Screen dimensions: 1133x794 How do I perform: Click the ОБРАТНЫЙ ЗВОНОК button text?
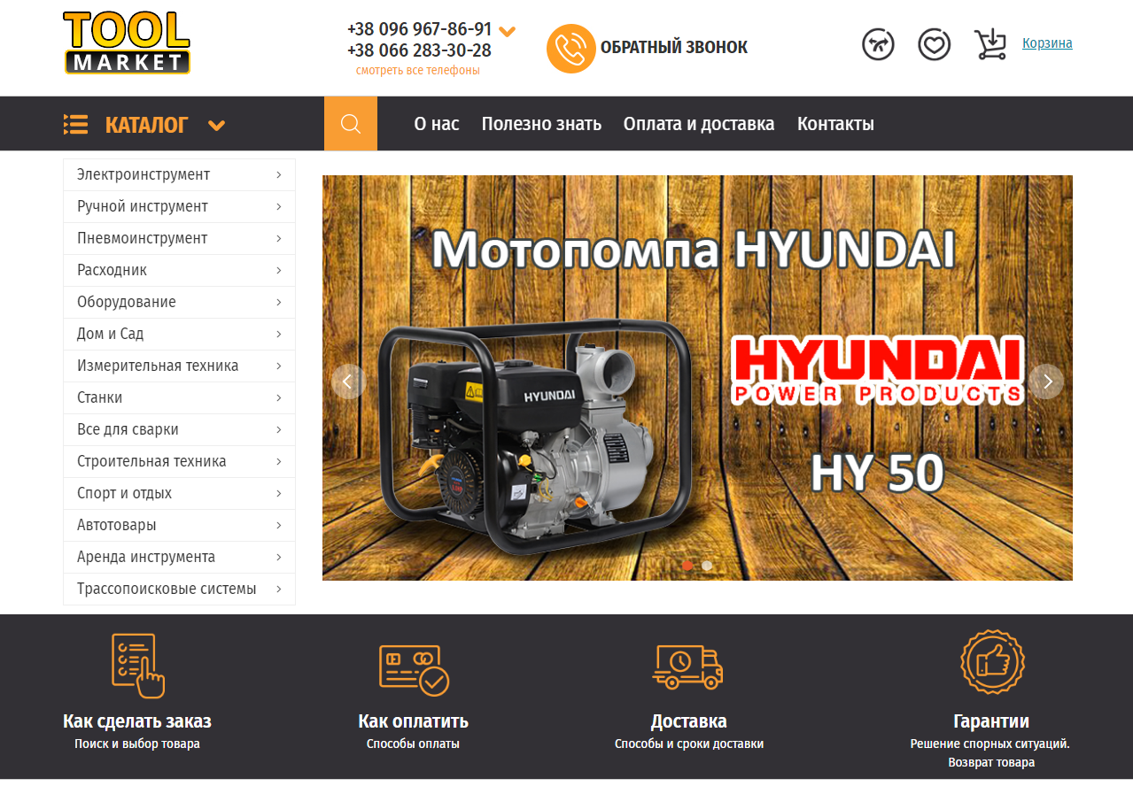coord(674,48)
